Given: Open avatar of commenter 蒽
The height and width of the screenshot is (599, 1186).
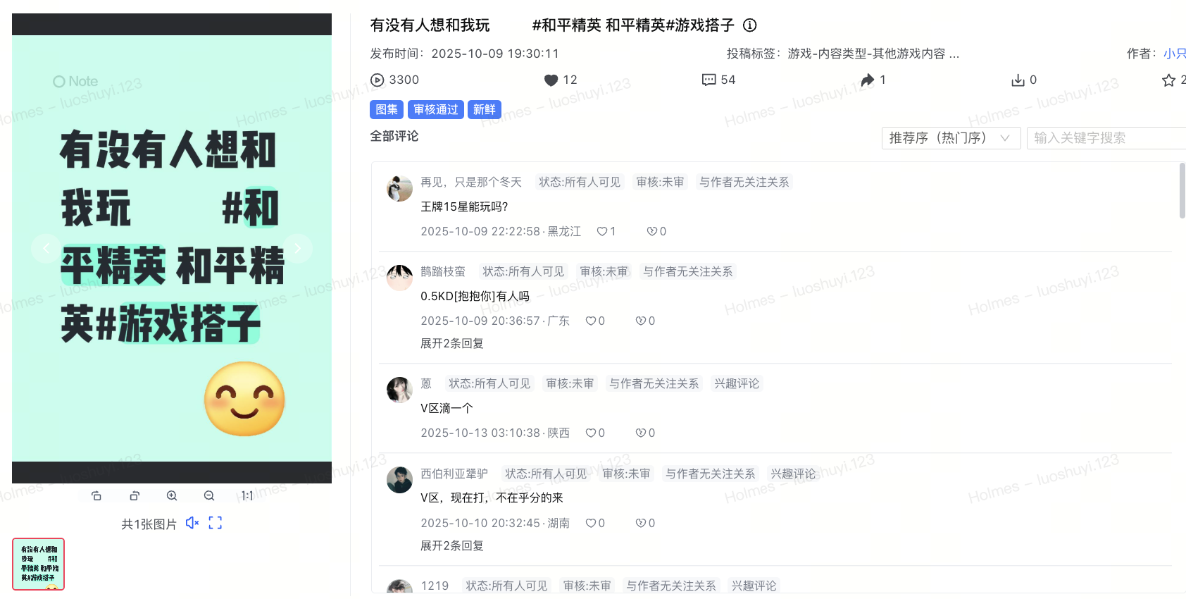Looking at the screenshot, I should tap(399, 390).
